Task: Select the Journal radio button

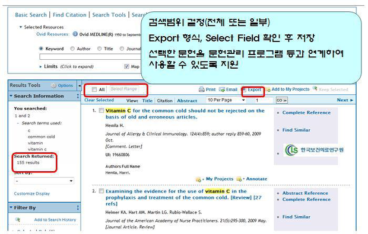Action: coord(122,49)
